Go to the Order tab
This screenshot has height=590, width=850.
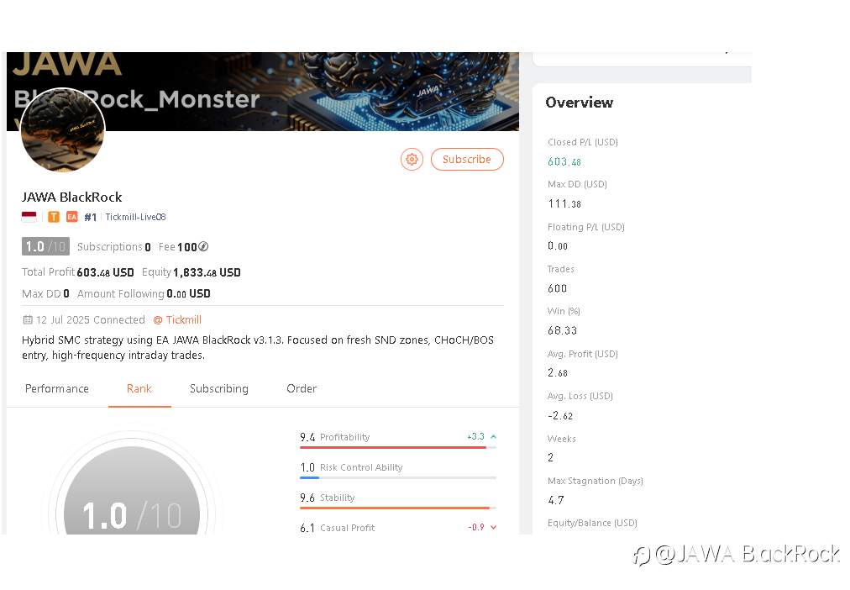(x=302, y=389)
